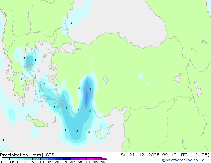Click the legend label '30'

tap(72, 162)
